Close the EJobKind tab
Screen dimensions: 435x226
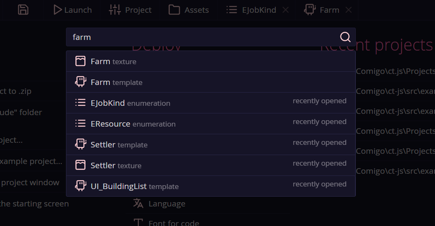(x=286, y=10)
